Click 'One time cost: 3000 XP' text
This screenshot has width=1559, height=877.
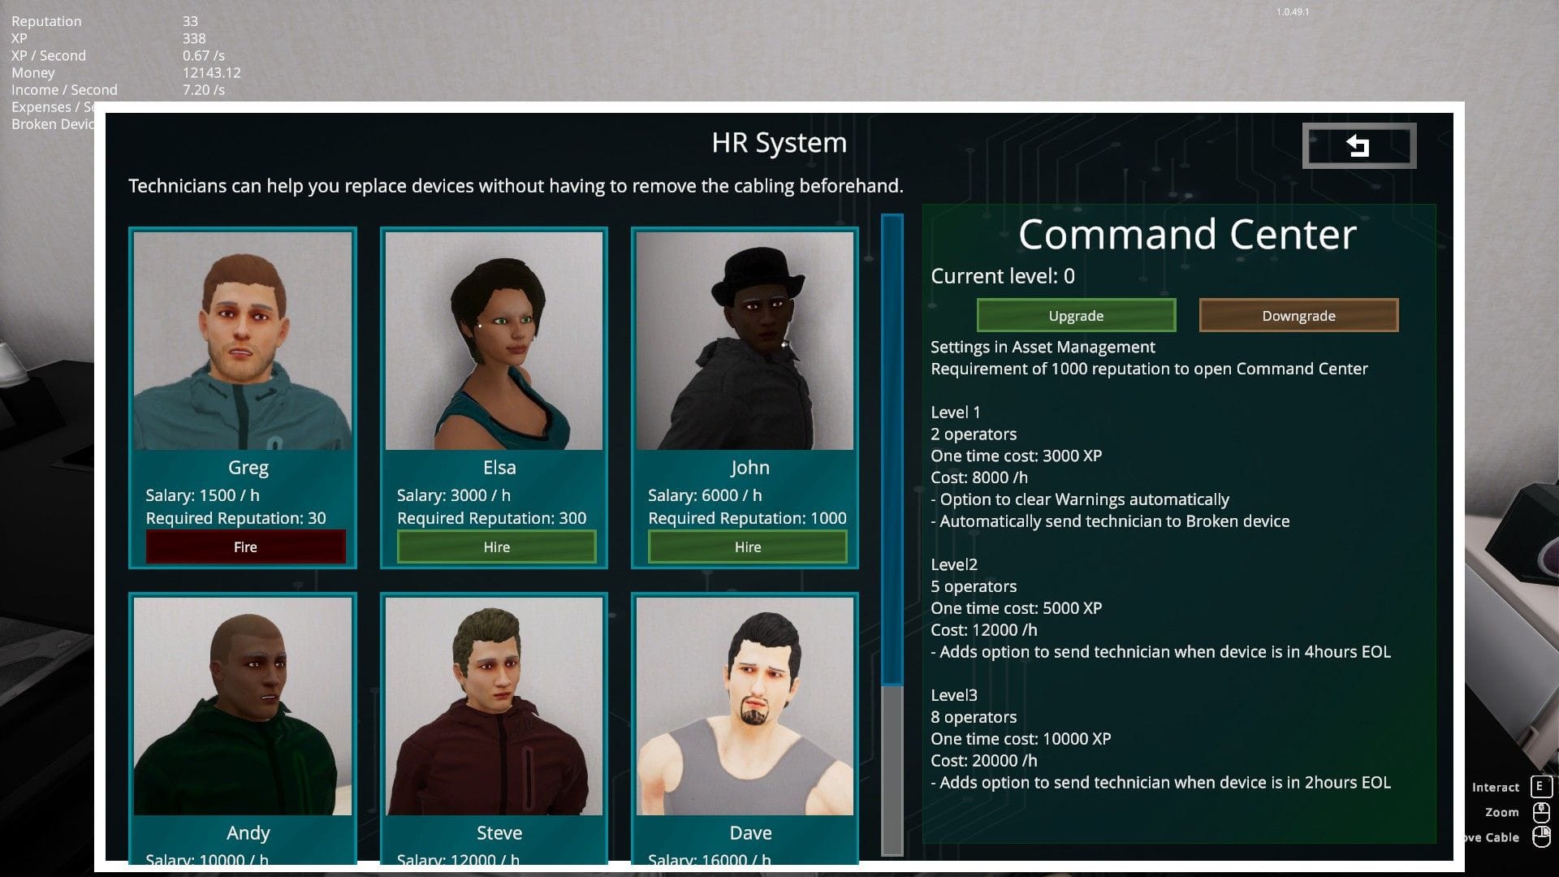pyautogui.click(x=1016, y=456)
